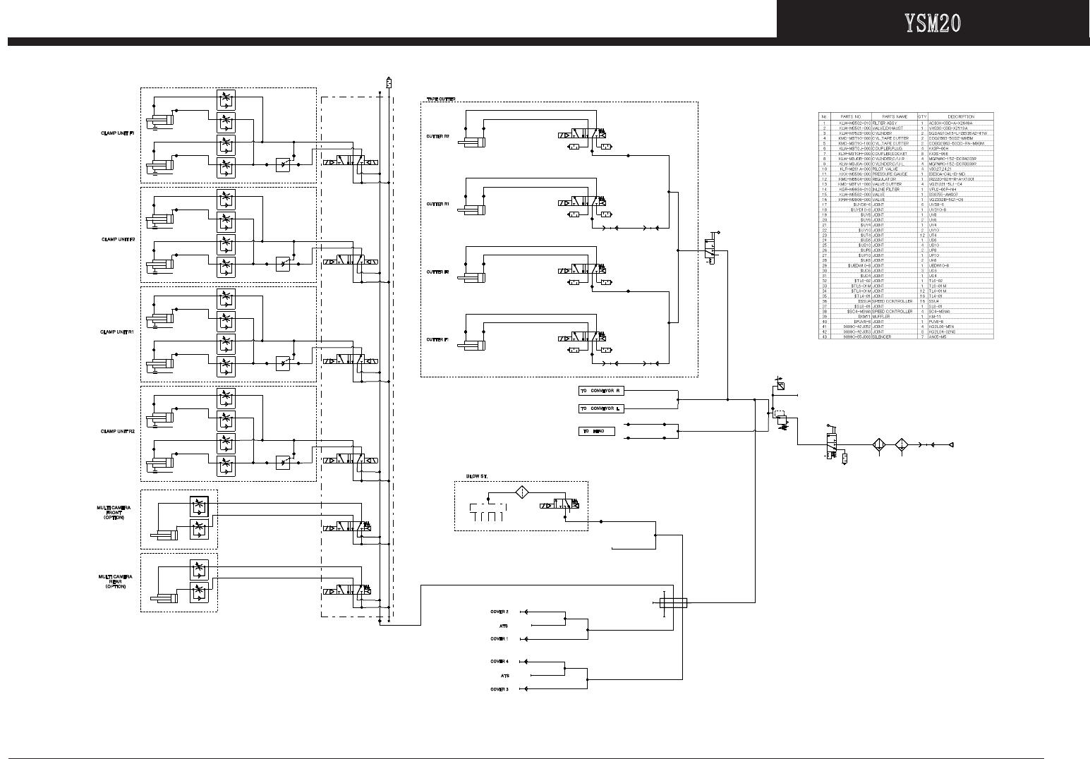Click the TAPE CUTTER section title
This screenshot has width=1090, height=759.
coord(441,99)
